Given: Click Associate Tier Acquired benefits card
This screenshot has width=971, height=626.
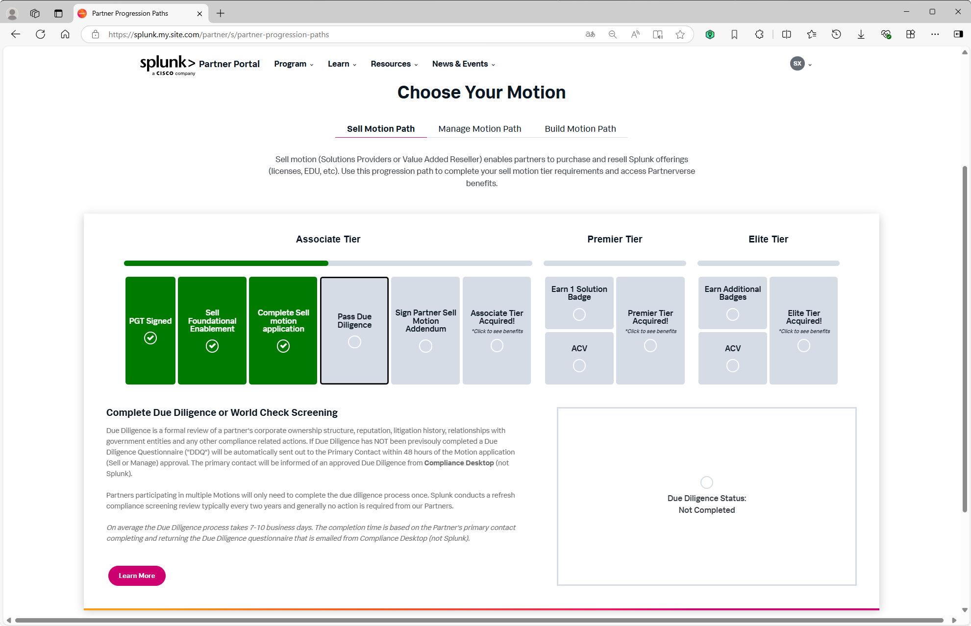Looking at the screenshot, I should tap(497, 331).
